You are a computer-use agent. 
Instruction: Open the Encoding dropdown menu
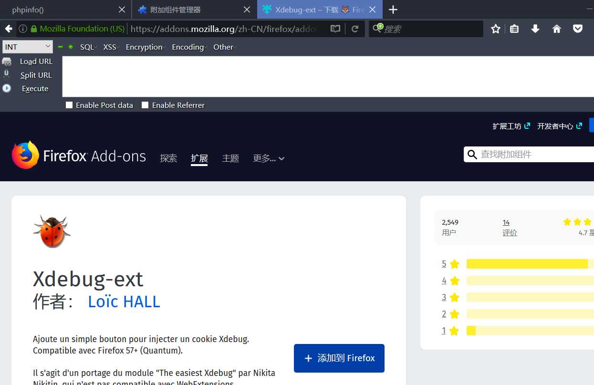(x=189, y=47)
